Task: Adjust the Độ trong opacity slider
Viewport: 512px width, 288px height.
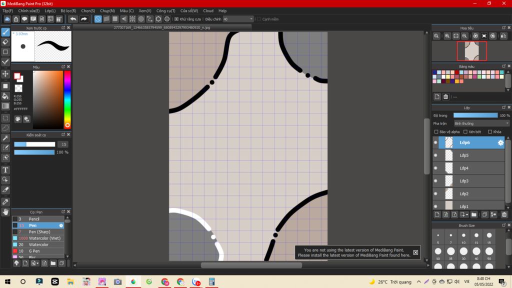Action: point(475,115)
